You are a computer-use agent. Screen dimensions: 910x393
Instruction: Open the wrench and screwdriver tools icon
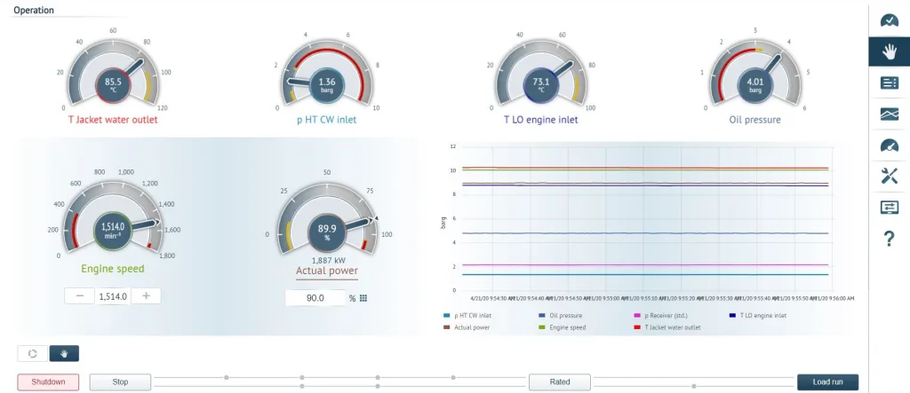point(889,176)
